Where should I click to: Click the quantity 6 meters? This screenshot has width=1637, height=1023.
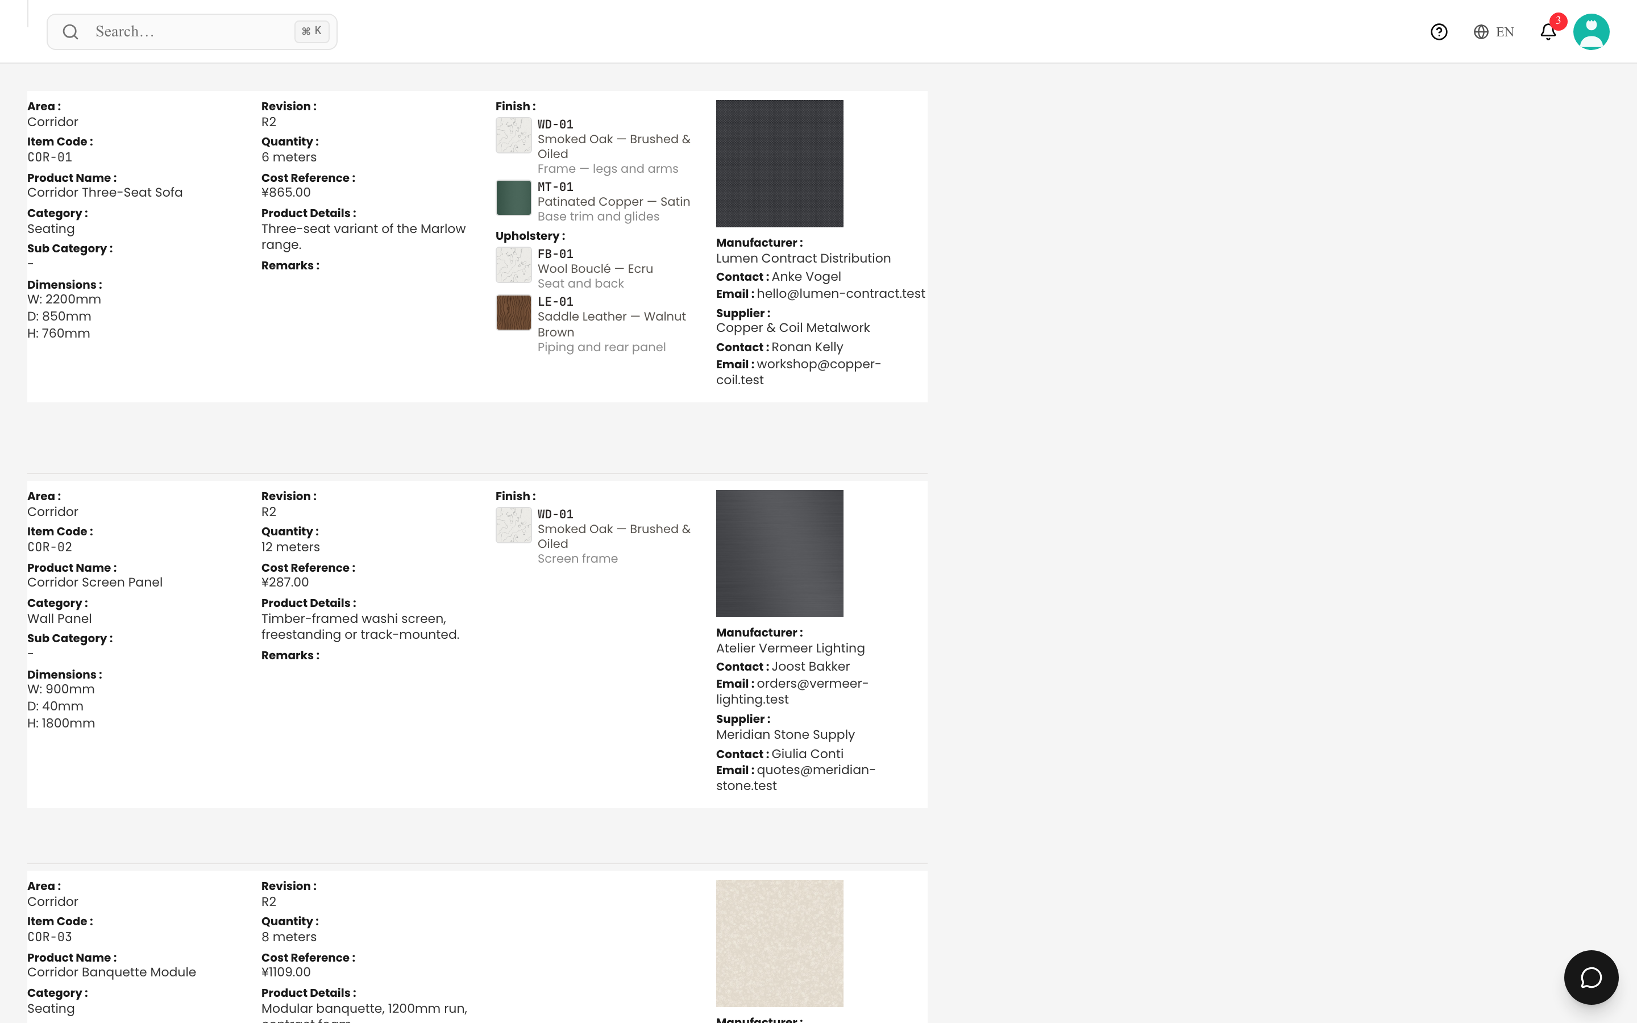click(289, 157)
